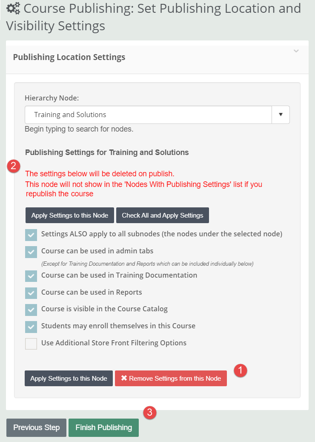The height and width of the screenshot is (442, 315).
Task: Click the upper 'Apply Settings to this Node' button
Action: [69, 215]
